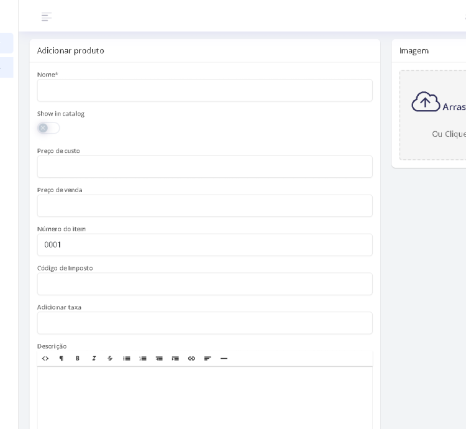
Task: Insert a link via the link icon
Action: [191, 359]
